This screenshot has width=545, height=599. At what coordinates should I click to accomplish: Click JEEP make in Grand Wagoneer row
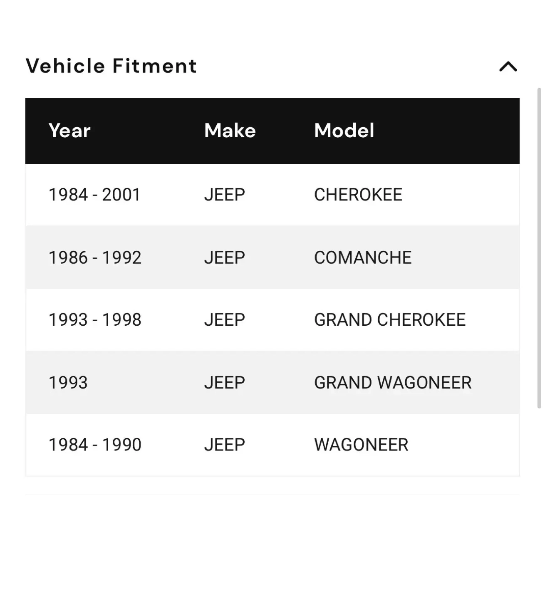(224, 383)
